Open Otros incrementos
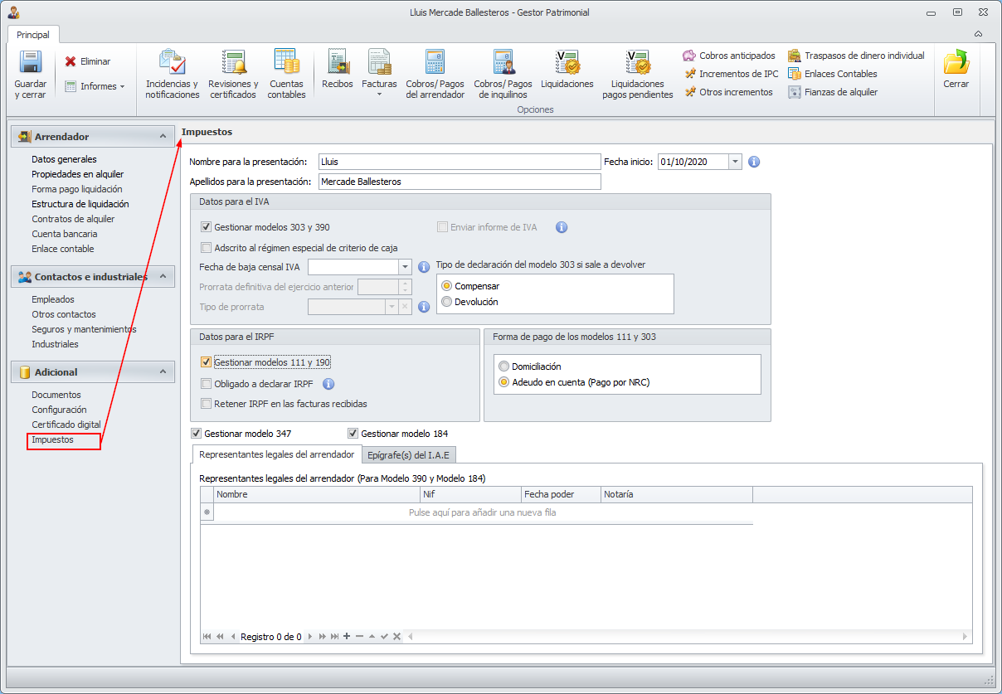 pyautogui.click(x=728, y=92)
